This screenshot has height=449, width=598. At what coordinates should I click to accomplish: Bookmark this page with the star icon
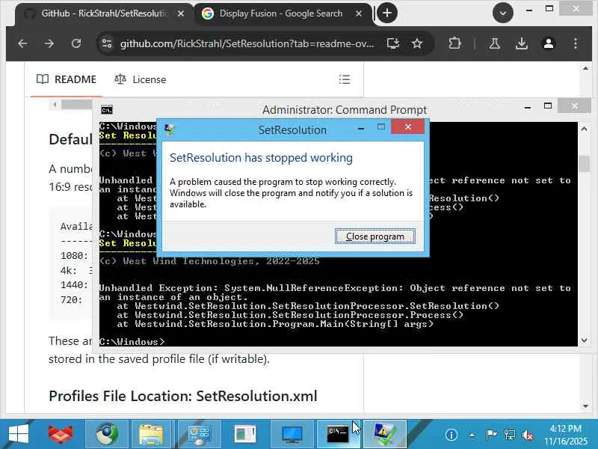point(417,43)
